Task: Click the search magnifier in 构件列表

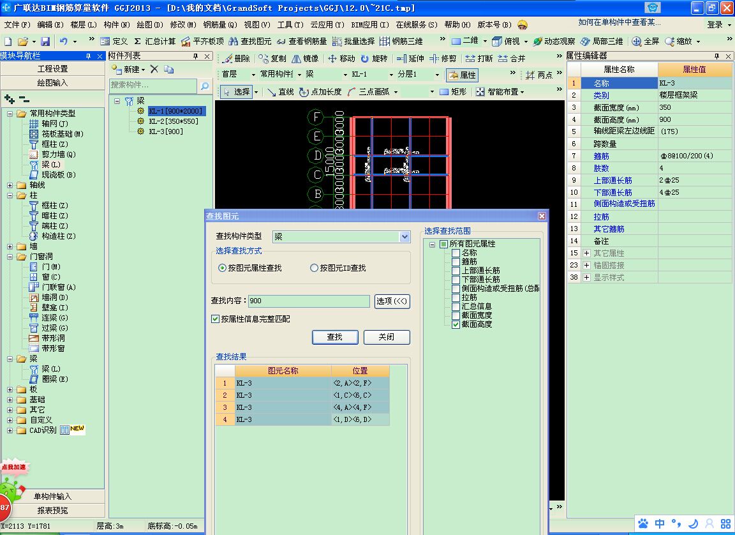Action: [x=205, y=86]
